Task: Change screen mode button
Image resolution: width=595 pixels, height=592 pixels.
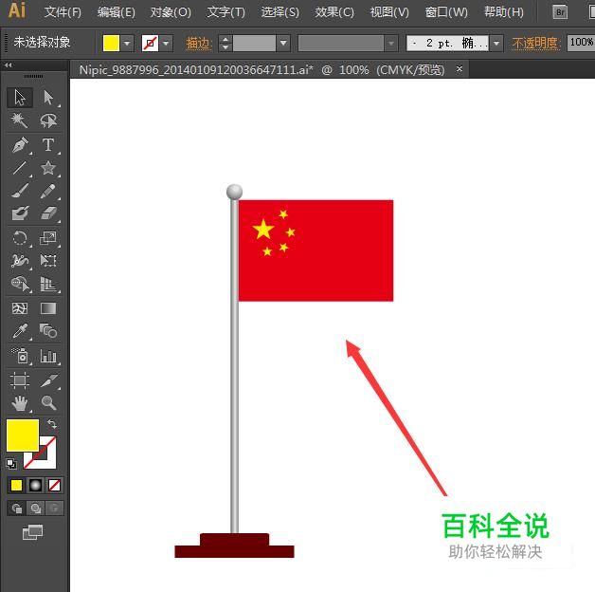Action: (x=32, y=532)
